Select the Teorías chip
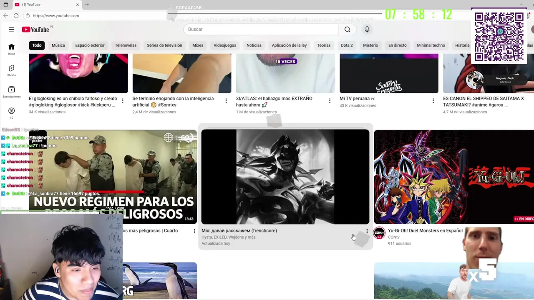Image resolution: width=534 pixels, height=300 pixels. pos(324,45)
